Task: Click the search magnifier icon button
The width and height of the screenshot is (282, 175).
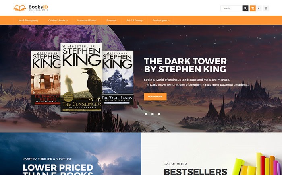Action: click(245, 8)
